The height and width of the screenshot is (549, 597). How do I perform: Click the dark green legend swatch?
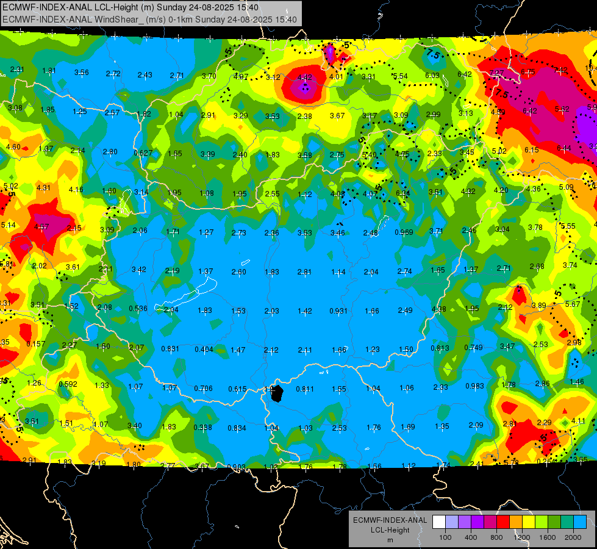554,522
